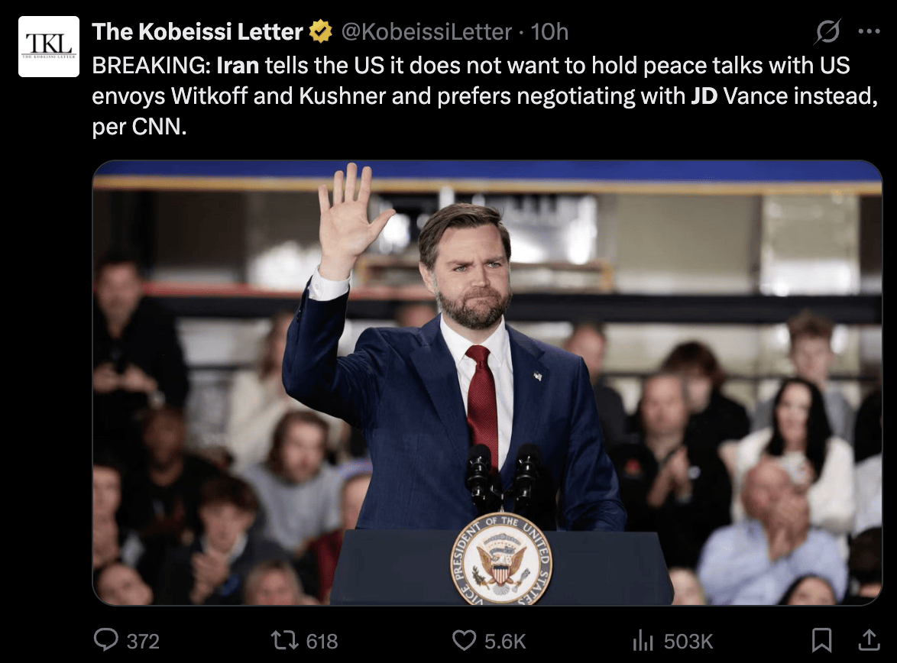Click the share upload arrow icon
The height and width of the screenshot is (663, 897).
coord(869,639)
